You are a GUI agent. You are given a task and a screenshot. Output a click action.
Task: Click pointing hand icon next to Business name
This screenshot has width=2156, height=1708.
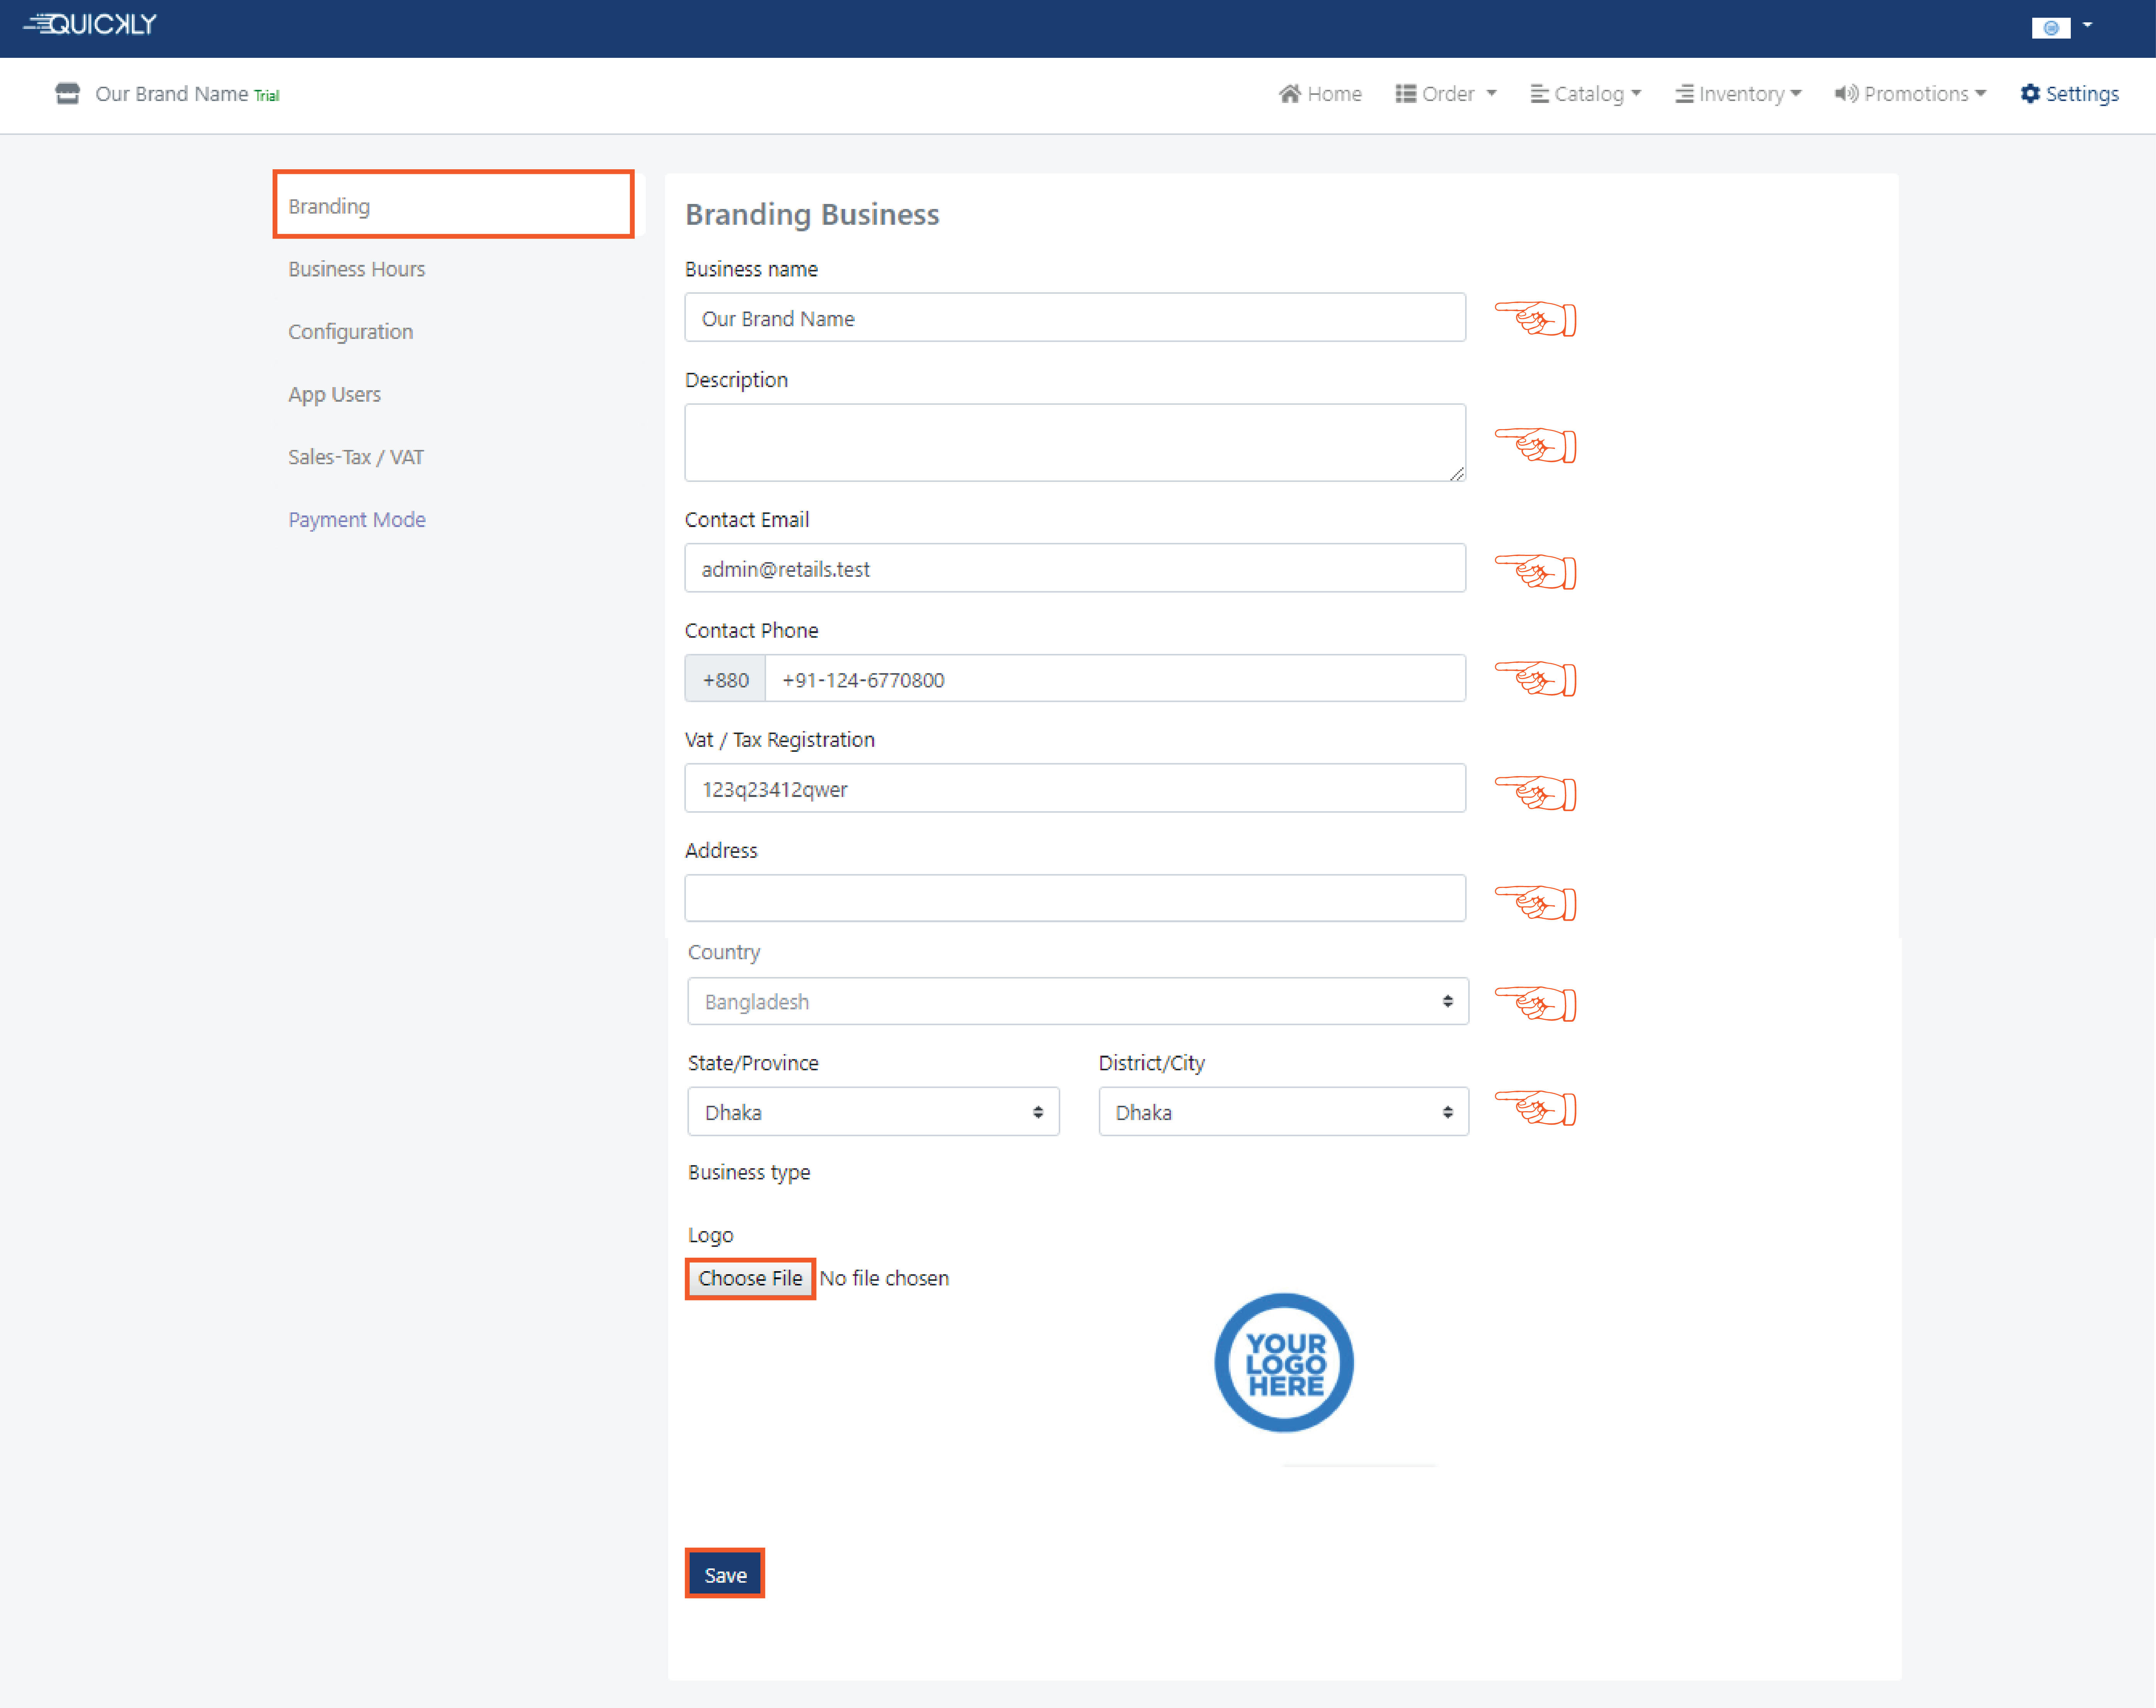click(x=1535, y=319)
